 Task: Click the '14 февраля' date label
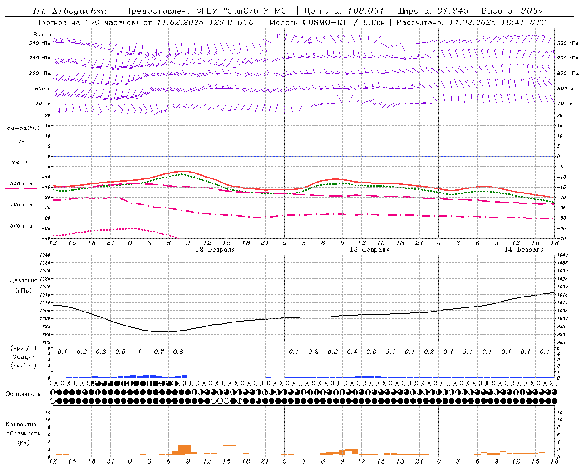click(x=524, y=250)
